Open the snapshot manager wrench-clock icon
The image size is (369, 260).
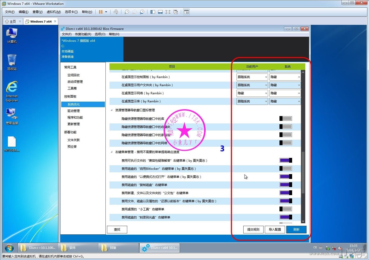pyautogui.click(x=142, y=12)
